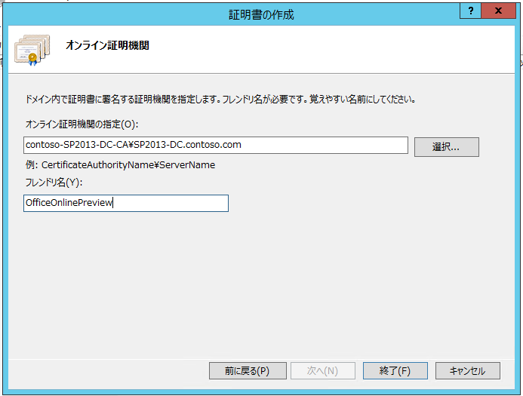This screenshot has width=523, height=396.
Task: Cancel with the キャンセル button
Action: pos(468,371)
